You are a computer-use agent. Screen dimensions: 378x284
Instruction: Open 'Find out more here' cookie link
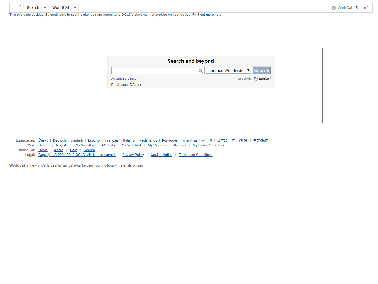click(207, 15)
